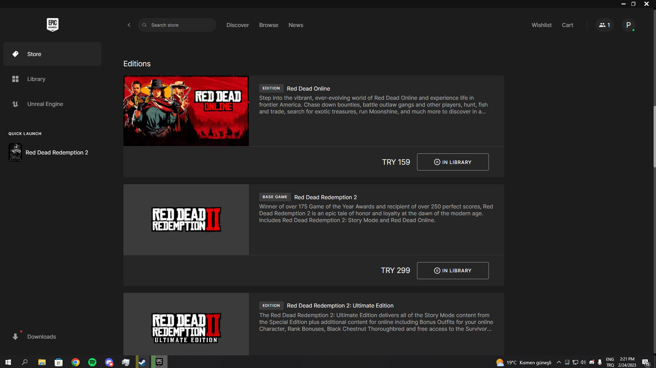Click the Red Dead Online description text
Viewport: 656px width, 368px height.
pos(373,105)
